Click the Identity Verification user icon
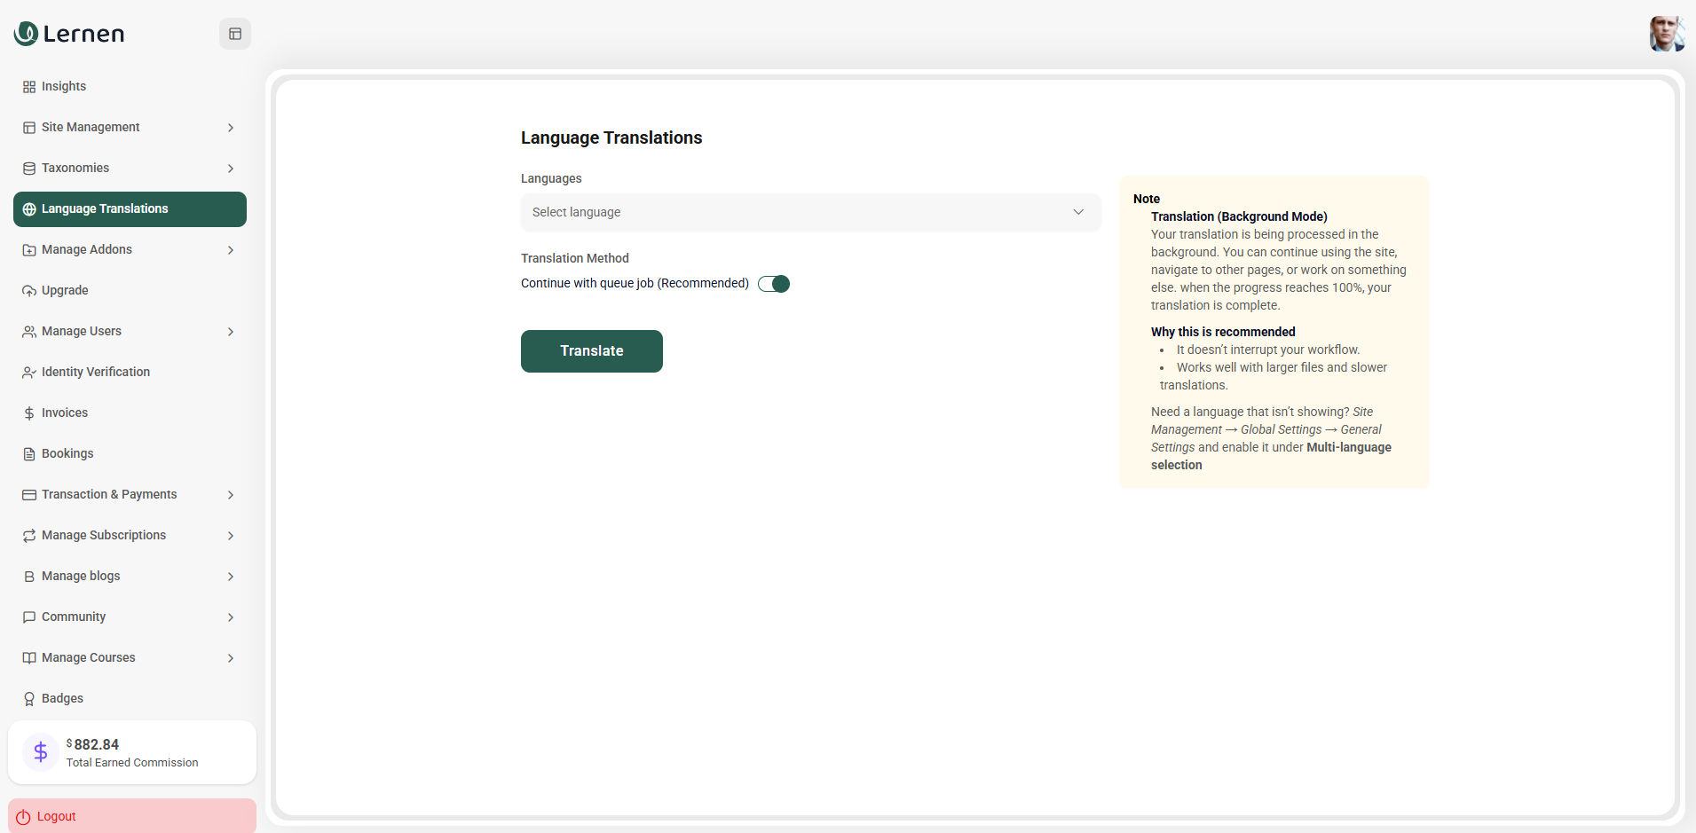The image size is (1696, 833). coord(29,373)
